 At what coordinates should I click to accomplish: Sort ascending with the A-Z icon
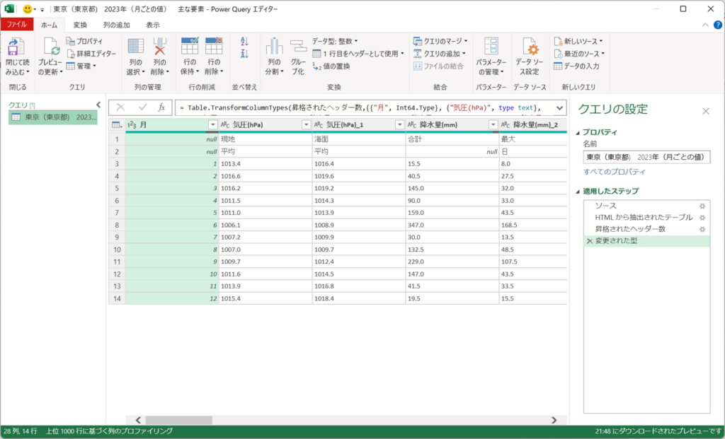(x=244, y=42)
